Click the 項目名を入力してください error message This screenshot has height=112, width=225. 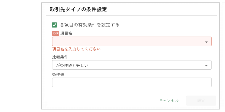coord(76,49)
